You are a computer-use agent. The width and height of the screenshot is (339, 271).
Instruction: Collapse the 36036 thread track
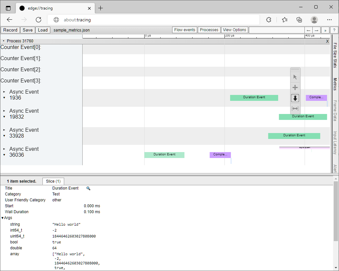pyautogui.click(x=4, y=155)
